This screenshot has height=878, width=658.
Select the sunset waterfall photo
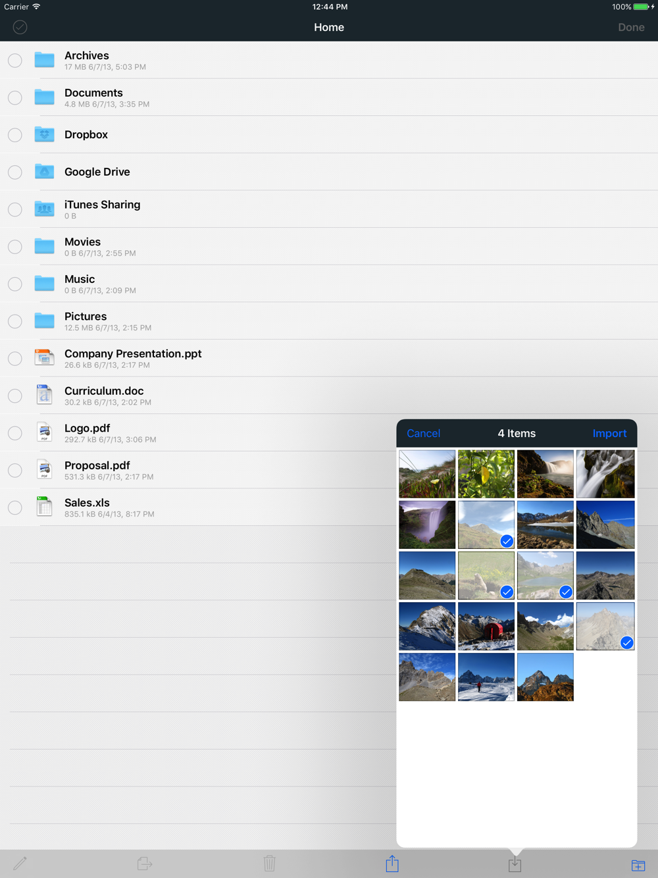pyautogui.click(x=545, y=474)
